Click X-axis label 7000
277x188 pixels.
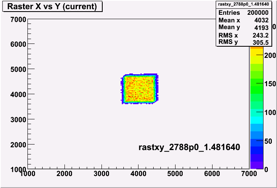tap(249, 174)
